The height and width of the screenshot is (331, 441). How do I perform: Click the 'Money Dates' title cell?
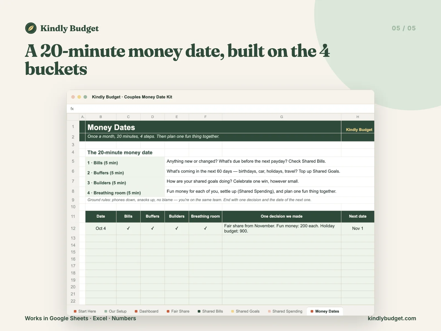pos(213,127)
